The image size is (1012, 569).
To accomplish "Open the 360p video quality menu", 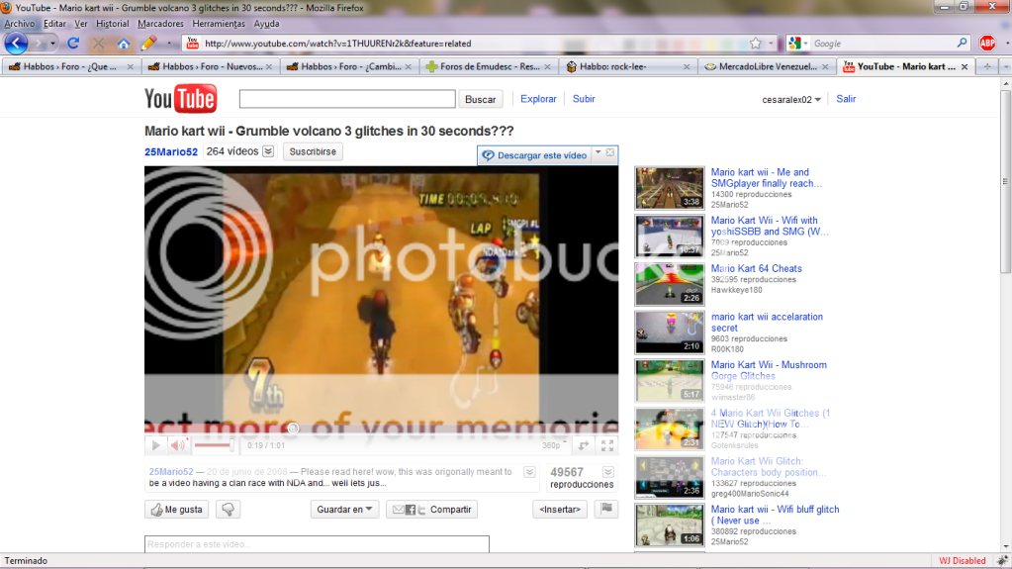I will coord(551,446).
